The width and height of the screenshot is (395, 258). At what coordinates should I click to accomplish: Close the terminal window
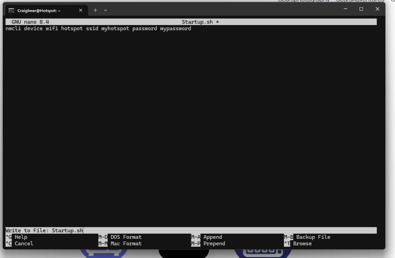[377, 9]
